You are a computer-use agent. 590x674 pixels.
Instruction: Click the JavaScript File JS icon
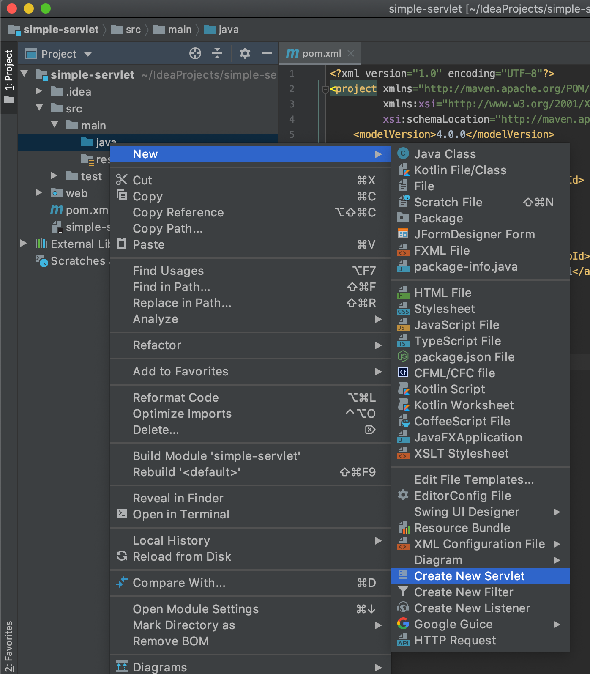404,324
